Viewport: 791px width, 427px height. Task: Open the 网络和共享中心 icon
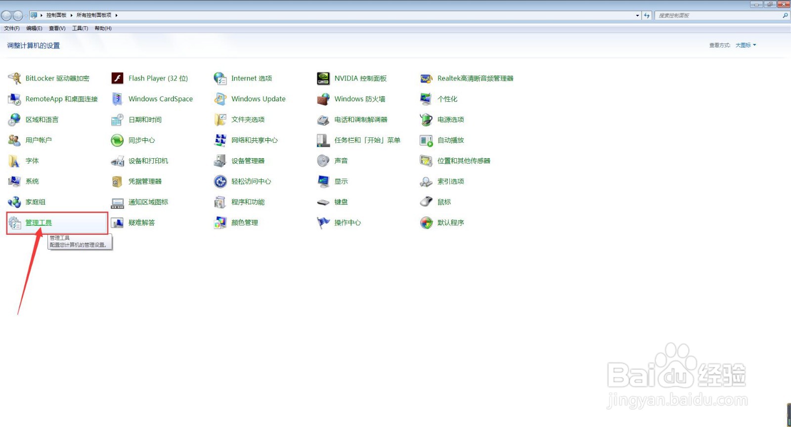coord(220,140)
